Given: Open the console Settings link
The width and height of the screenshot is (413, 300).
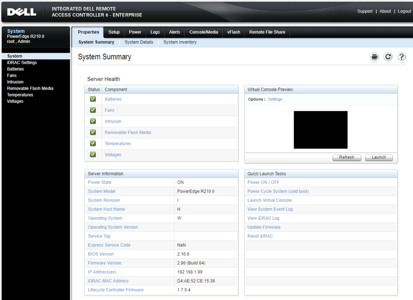Looking at the screenshot, I should click(x=275, y=99).
